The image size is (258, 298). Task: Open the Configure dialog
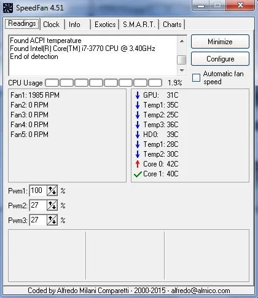coord(220,59)
